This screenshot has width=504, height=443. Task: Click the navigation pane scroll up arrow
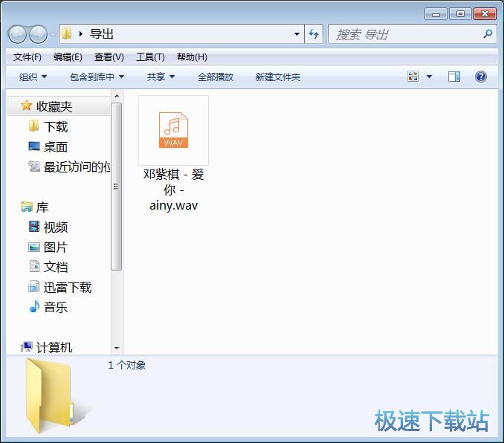pyautogui.click(x=117, y=96)
